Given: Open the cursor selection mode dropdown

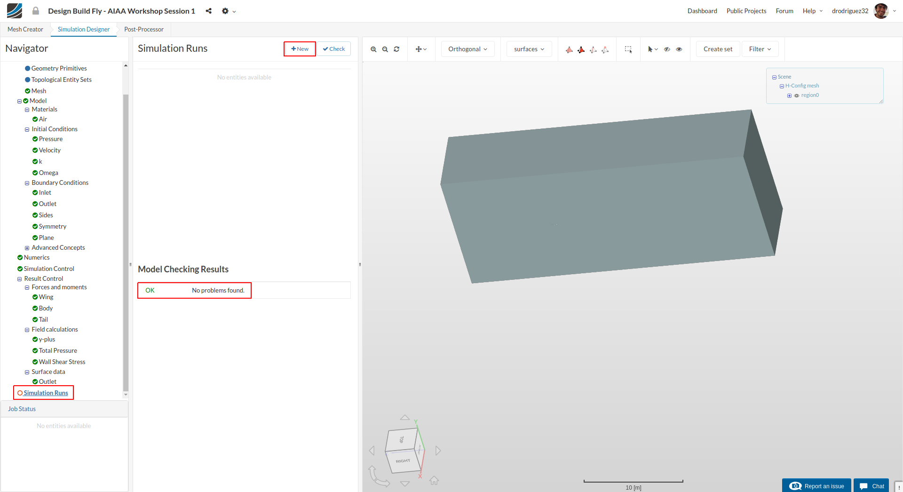Looking at the screenshot, I should pyautogui.click(x=653, y=49).
